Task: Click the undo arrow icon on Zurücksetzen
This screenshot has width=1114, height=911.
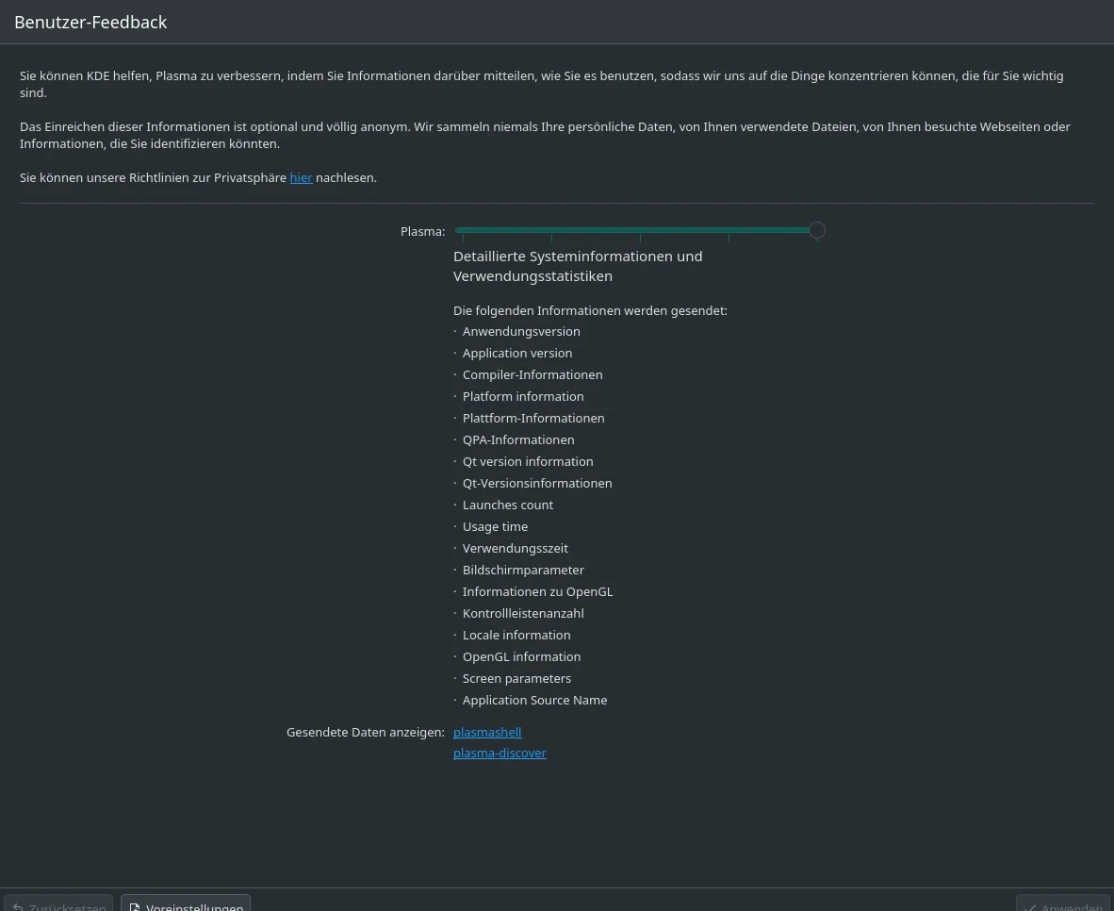Action: 18,906
